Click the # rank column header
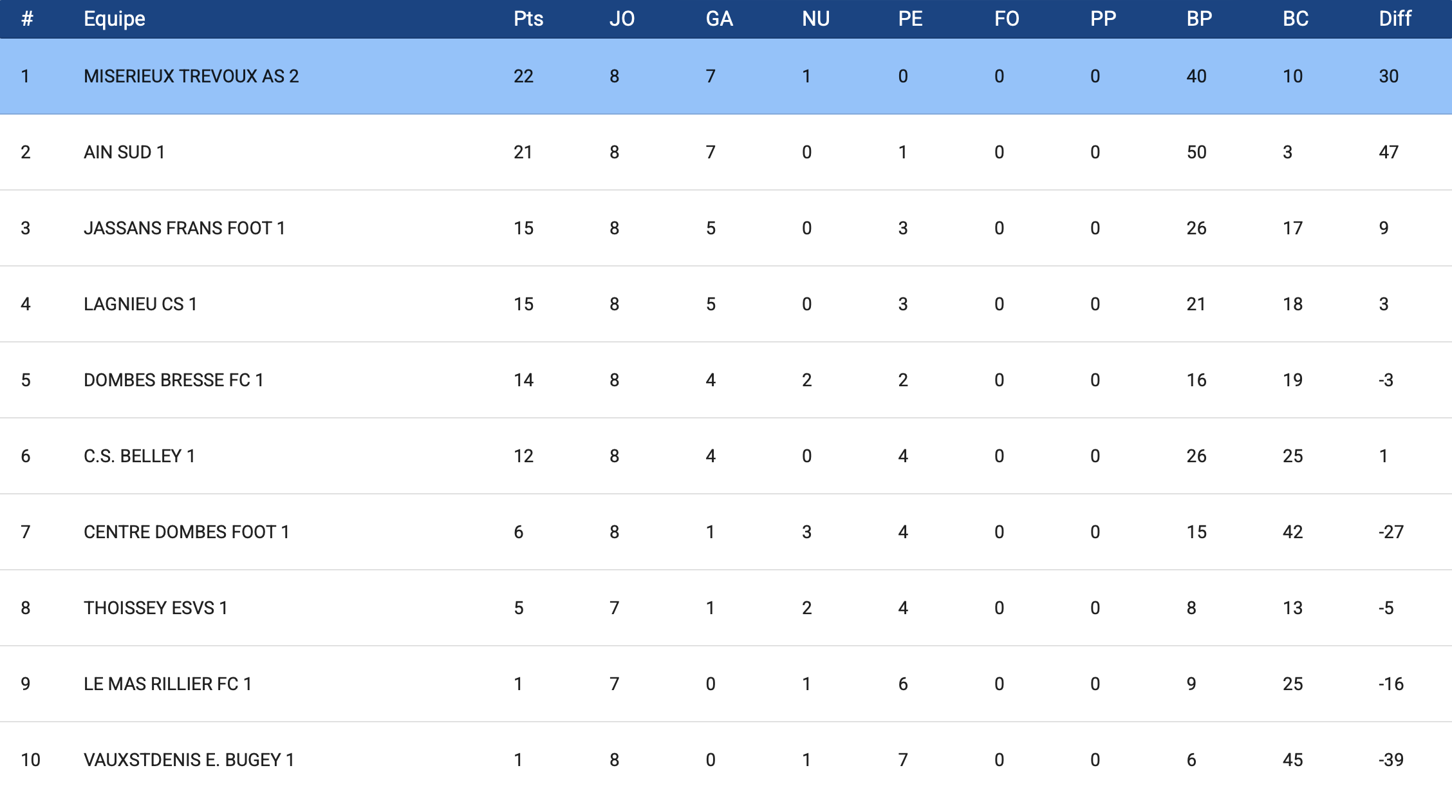 tap(27, 19)
